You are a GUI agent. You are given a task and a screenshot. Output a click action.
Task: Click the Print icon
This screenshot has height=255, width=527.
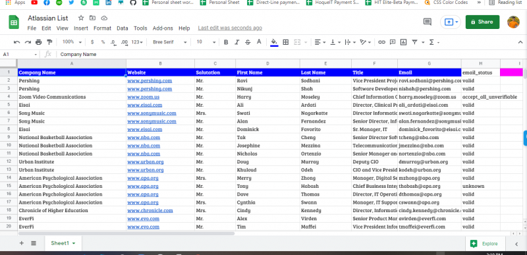pos(39,42)
